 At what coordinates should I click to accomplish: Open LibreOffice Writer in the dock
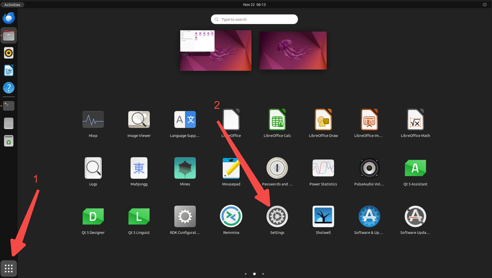pos(9,70)
